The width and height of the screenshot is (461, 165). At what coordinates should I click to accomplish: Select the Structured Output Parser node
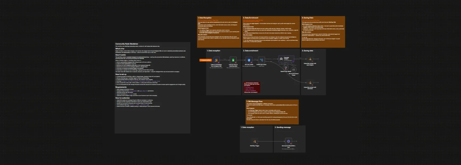pos(294,70)
